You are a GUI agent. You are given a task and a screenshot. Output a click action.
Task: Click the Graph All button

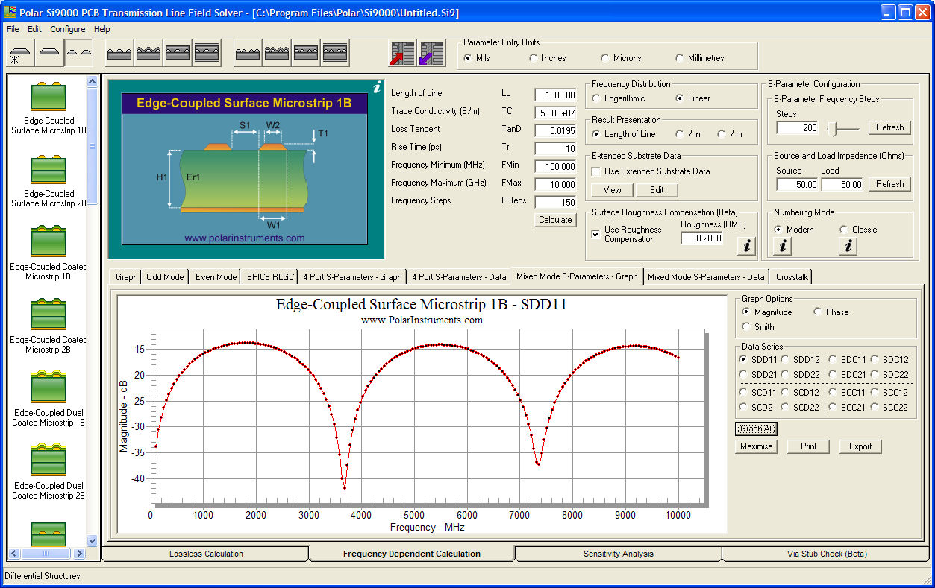click(x=757, y=429)
